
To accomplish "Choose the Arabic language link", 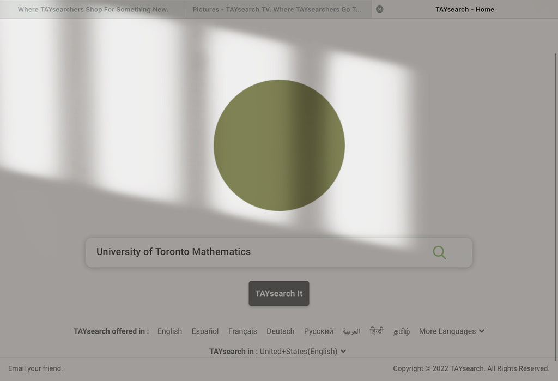I will (x=351, y=331).
